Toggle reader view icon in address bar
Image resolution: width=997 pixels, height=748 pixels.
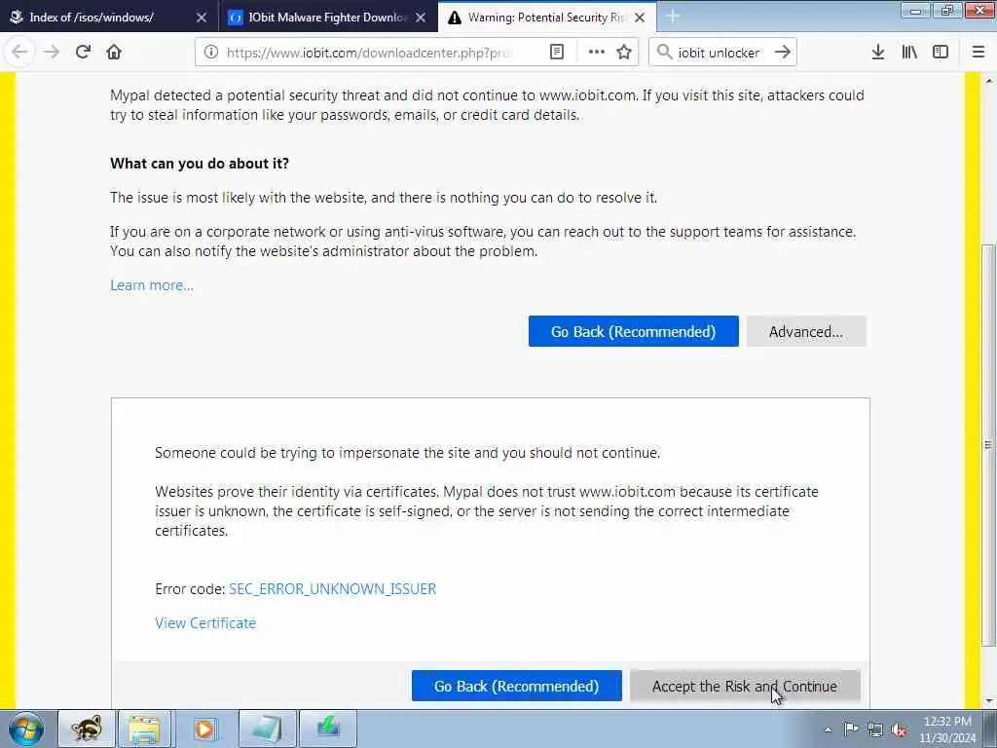coord(556,53)
